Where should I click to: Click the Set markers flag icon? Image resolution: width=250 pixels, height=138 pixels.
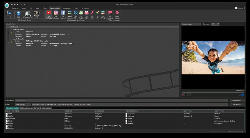[110, 14]
